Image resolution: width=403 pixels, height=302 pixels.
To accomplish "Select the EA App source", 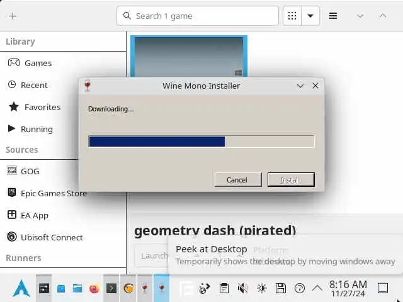I will [63, 215].
